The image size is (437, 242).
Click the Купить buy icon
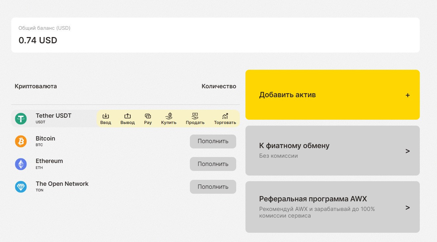point(169,116)
